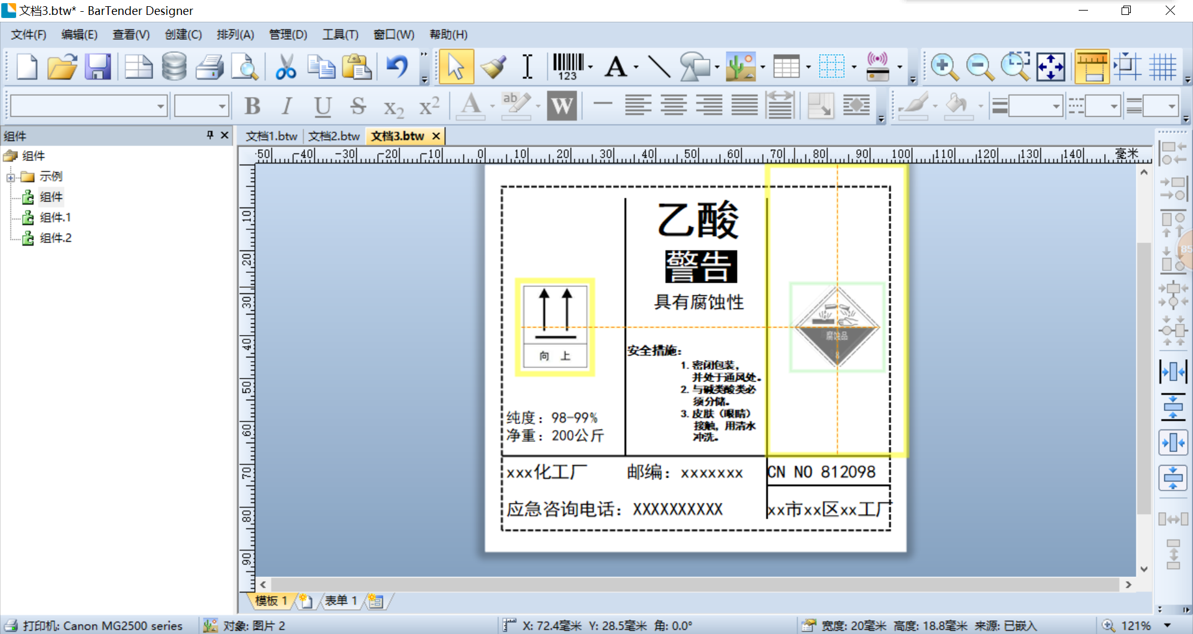Pick the format painter brush tool
Image resolution: width=1193 pixels, height=634 pixels.
pyautogui.click(x=493, y=67)
